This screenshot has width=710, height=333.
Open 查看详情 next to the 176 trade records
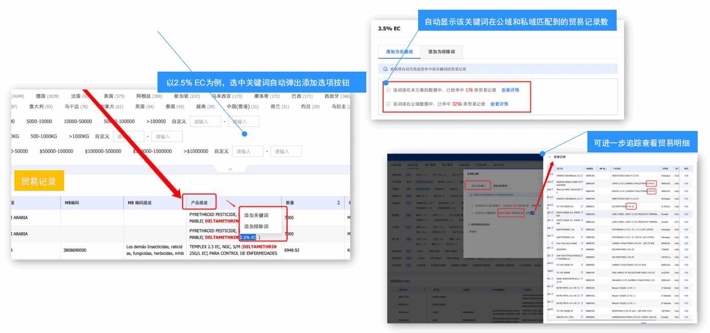coord(510,90)
